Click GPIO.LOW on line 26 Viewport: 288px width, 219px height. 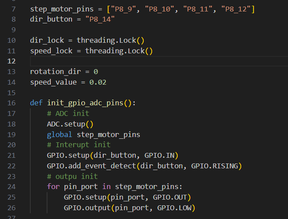click(174, 208)
